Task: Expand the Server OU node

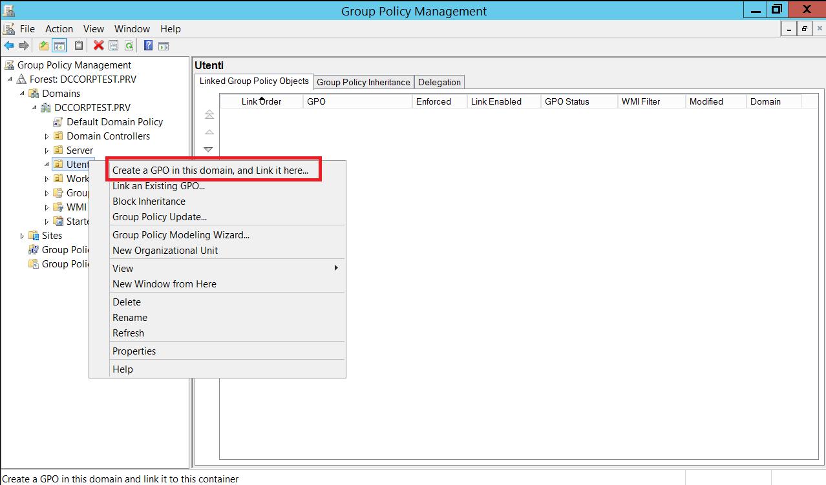Action: (x=47, y=150)
